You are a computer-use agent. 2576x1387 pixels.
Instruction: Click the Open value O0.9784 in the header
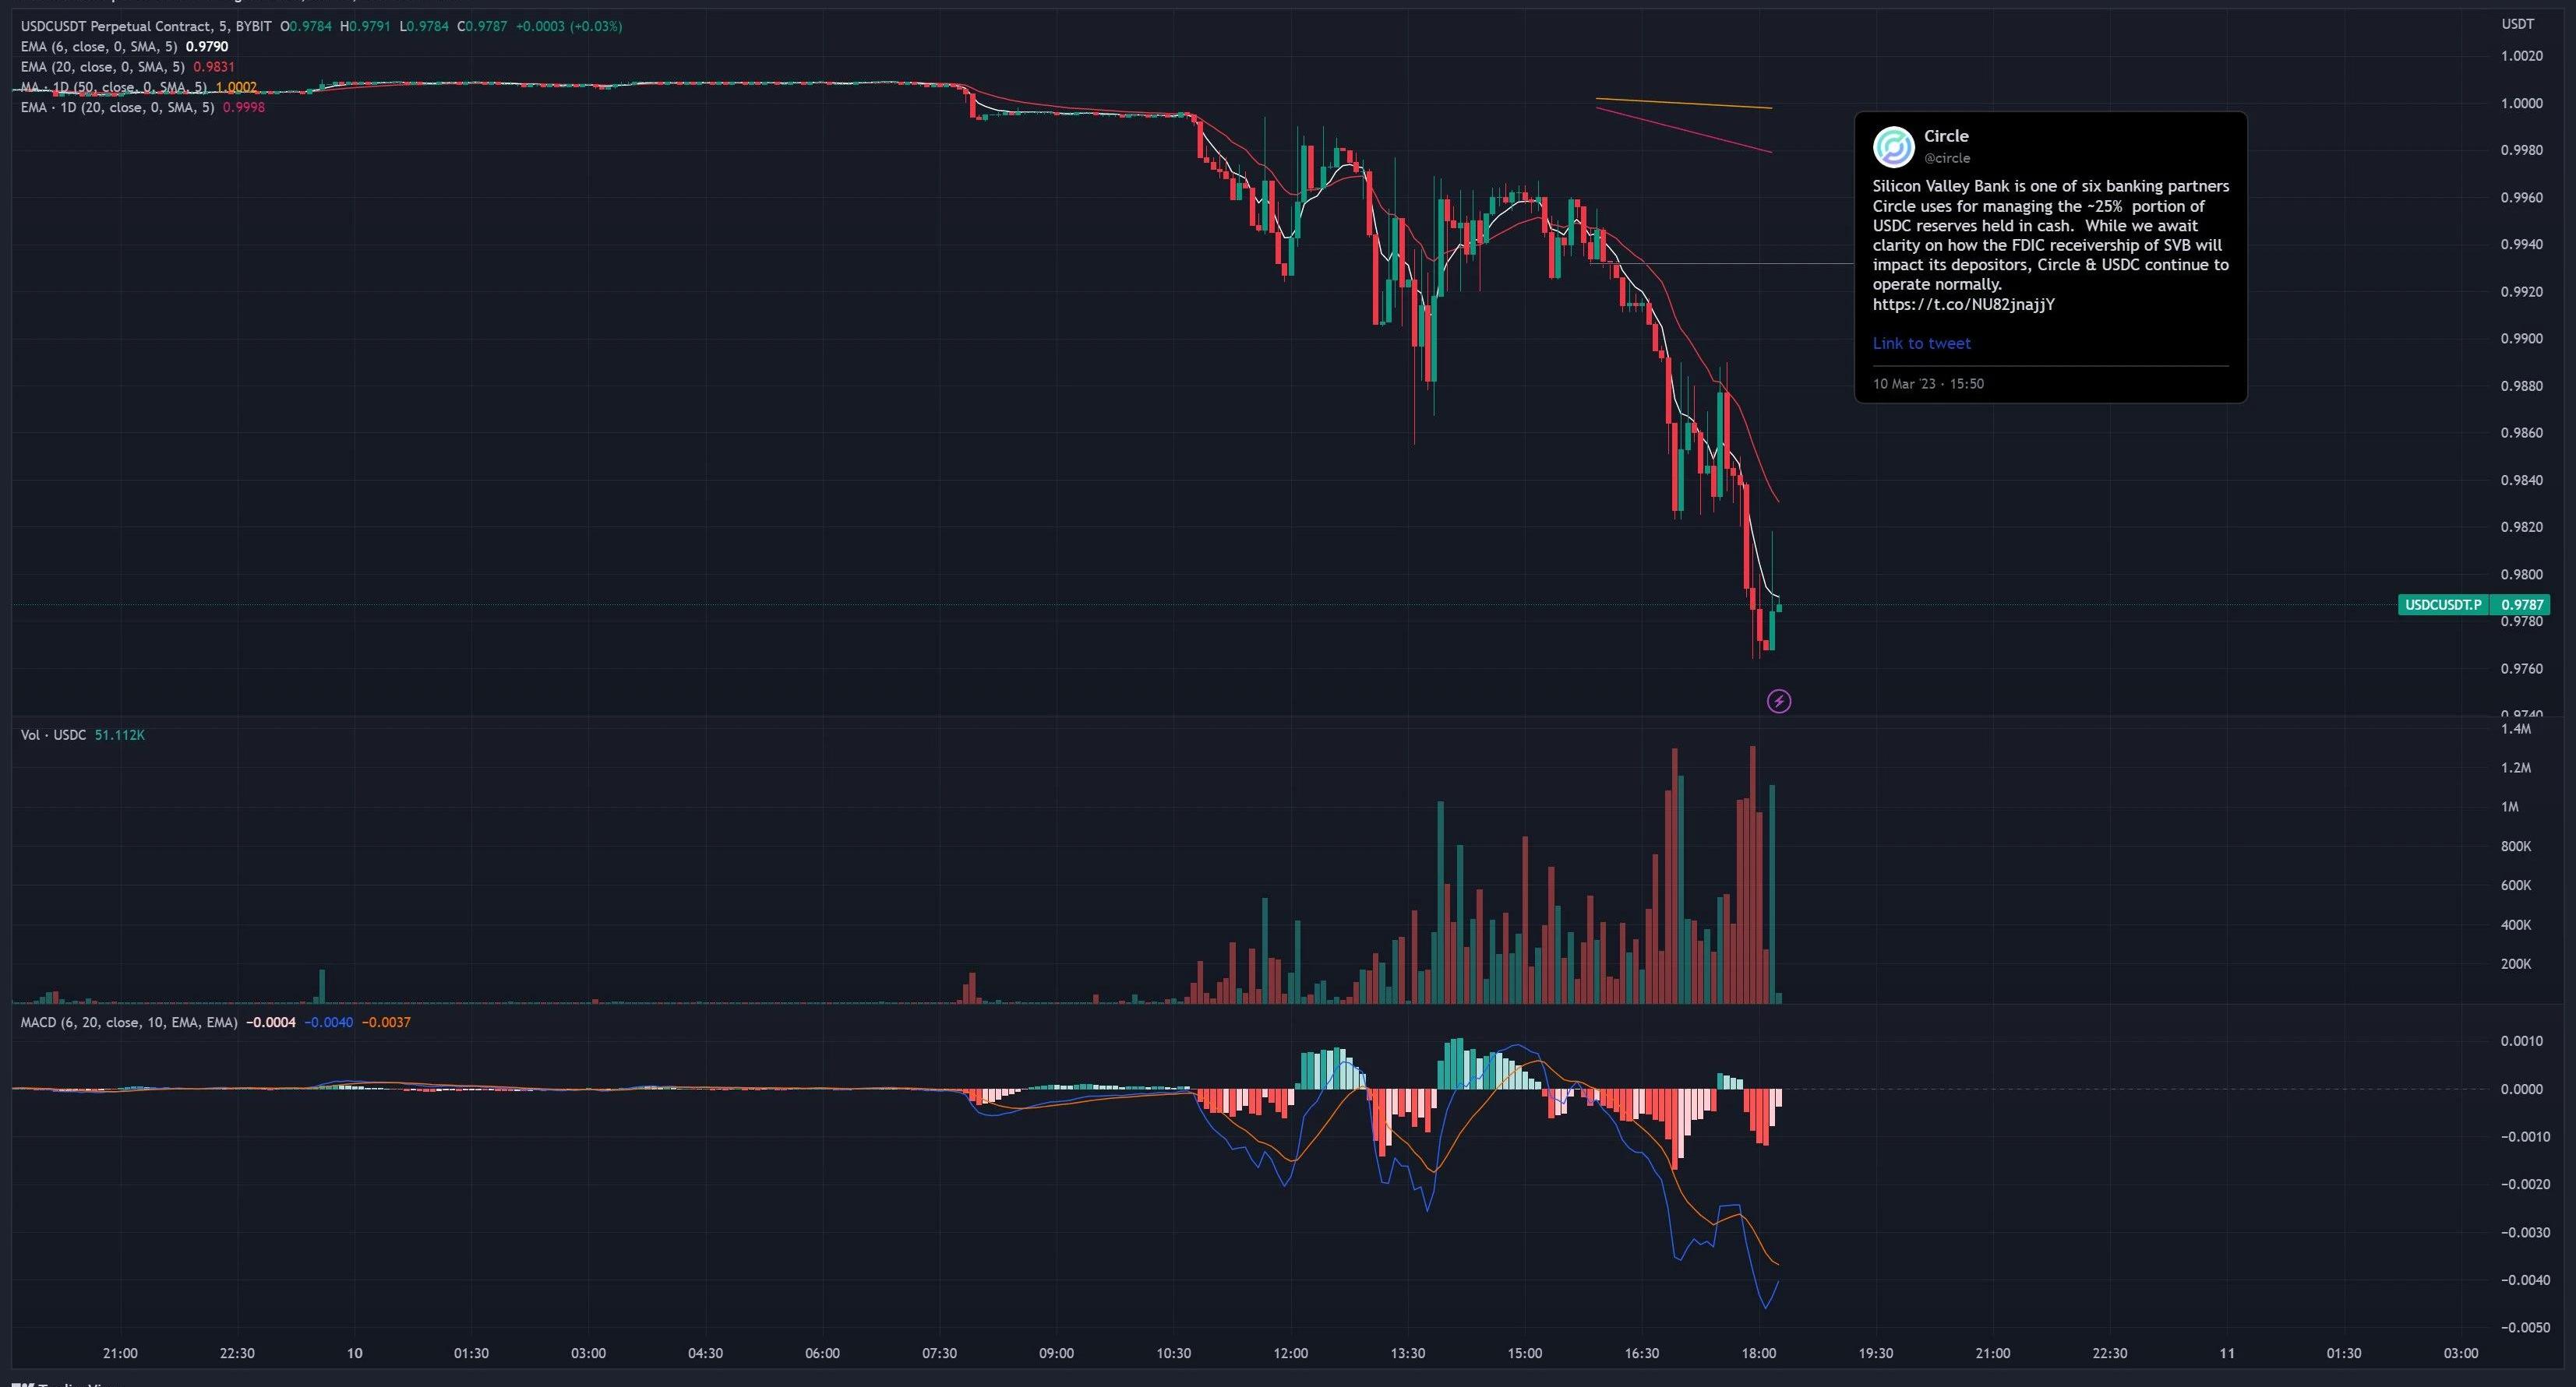tap(306, 26)
